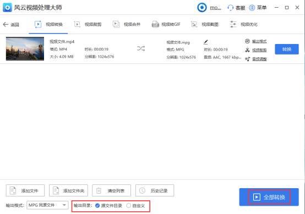Open the 菜单 menu
305x214 pixels.
coord(258,8)
